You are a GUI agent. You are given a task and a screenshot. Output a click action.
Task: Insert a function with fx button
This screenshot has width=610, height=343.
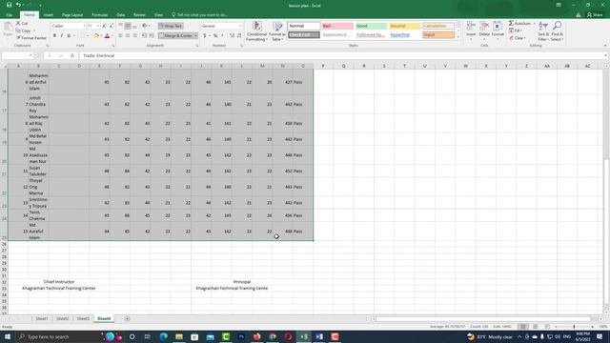(x=72, y=55)
